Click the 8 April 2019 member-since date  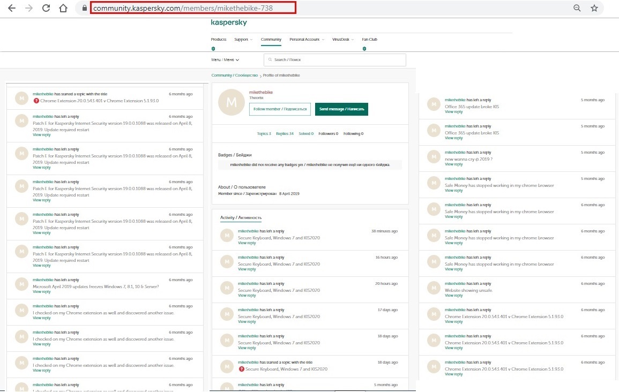289,194
